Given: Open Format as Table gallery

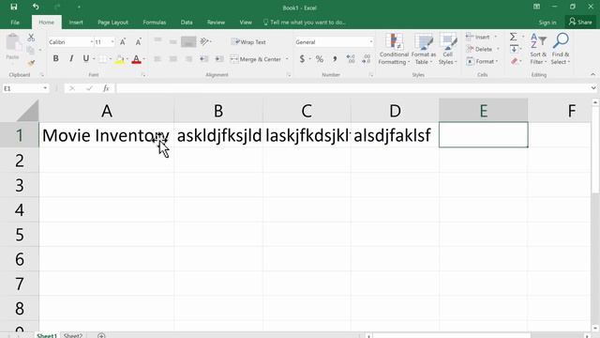Looking at the screenshot, I should click(424, 49).
